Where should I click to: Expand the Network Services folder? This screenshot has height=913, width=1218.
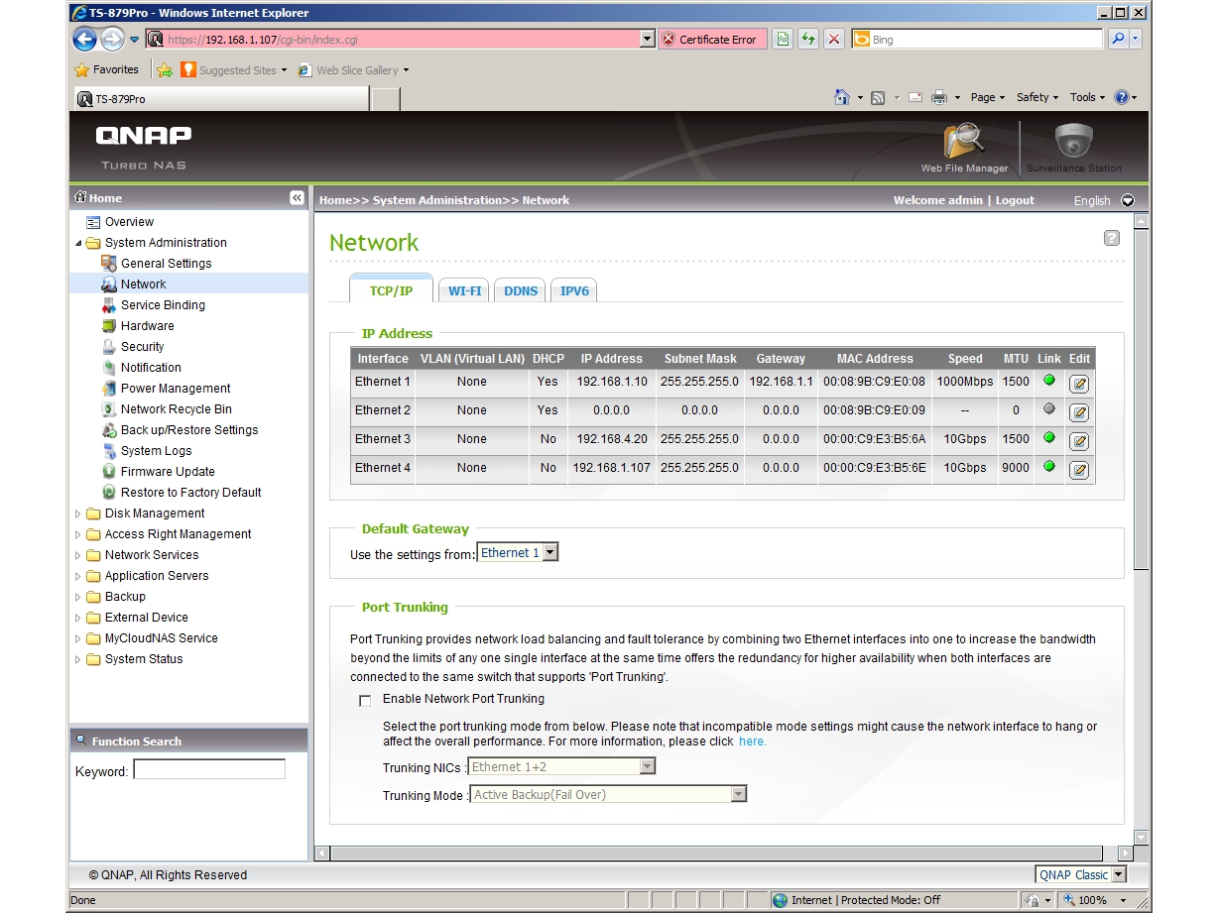coord(79,555)
